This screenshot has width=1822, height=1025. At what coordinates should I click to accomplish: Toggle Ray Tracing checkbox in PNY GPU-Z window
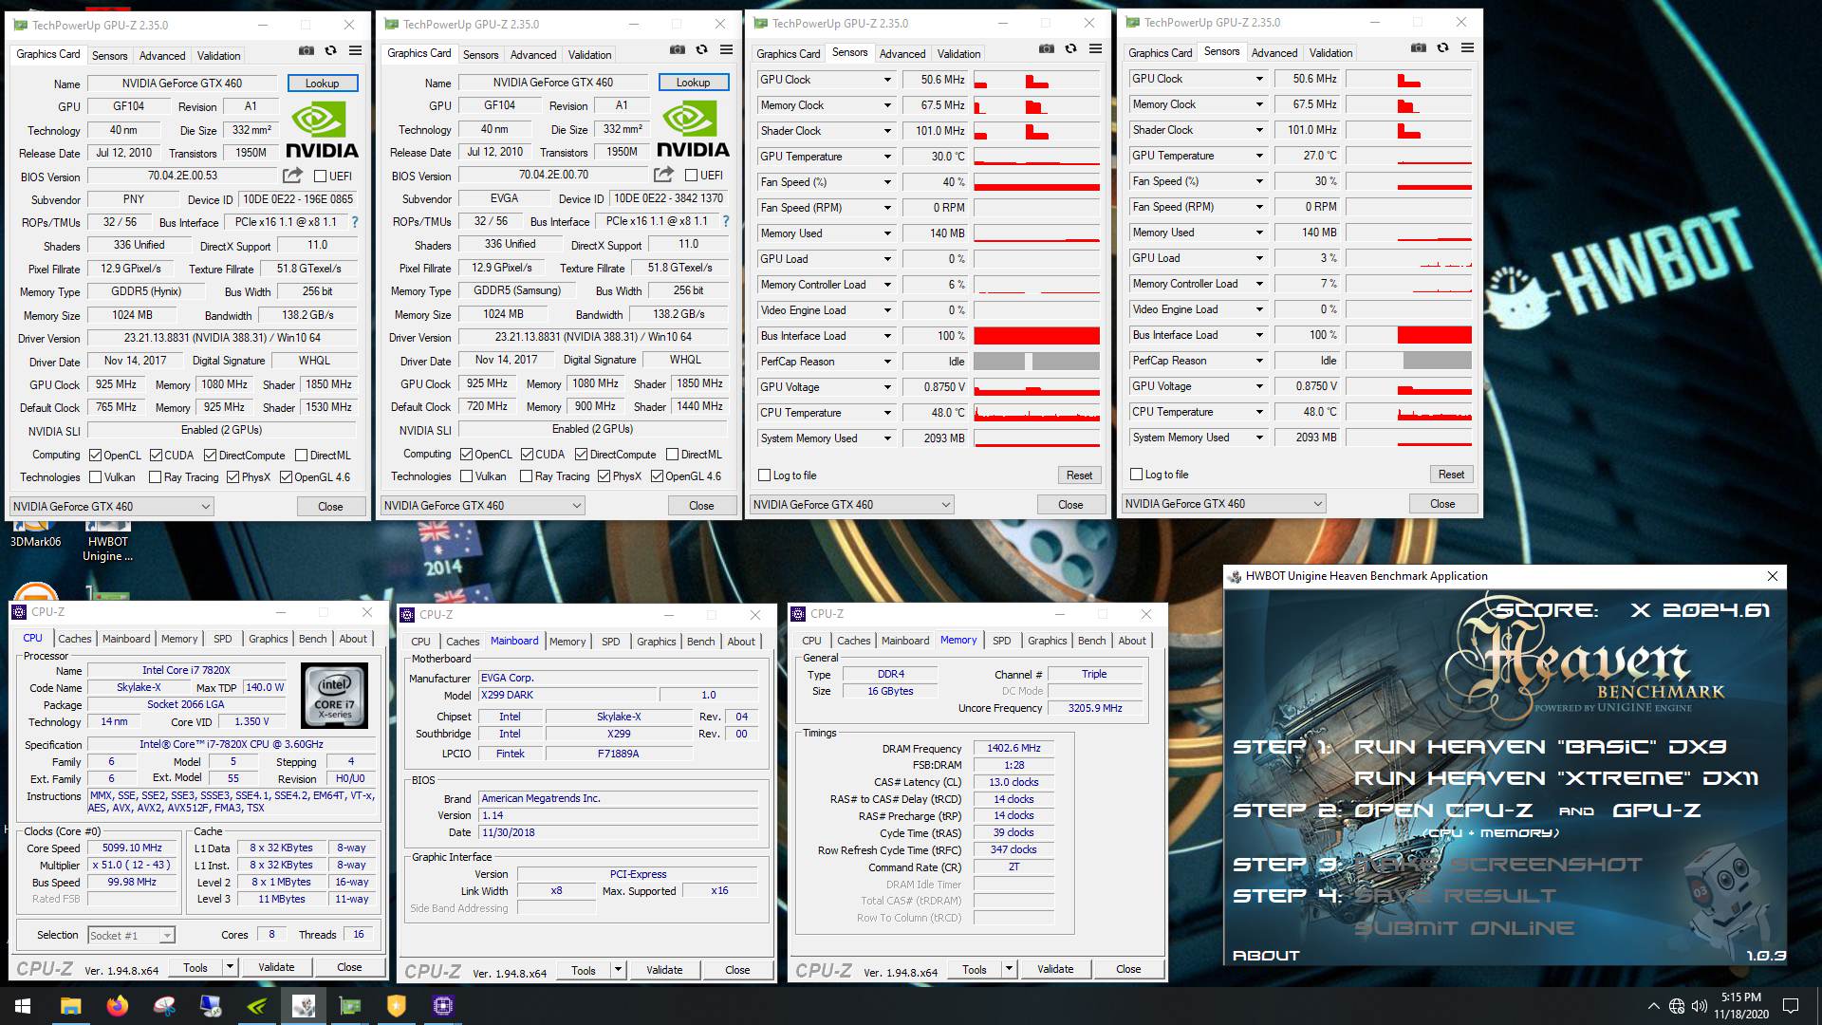pos(155,477)
